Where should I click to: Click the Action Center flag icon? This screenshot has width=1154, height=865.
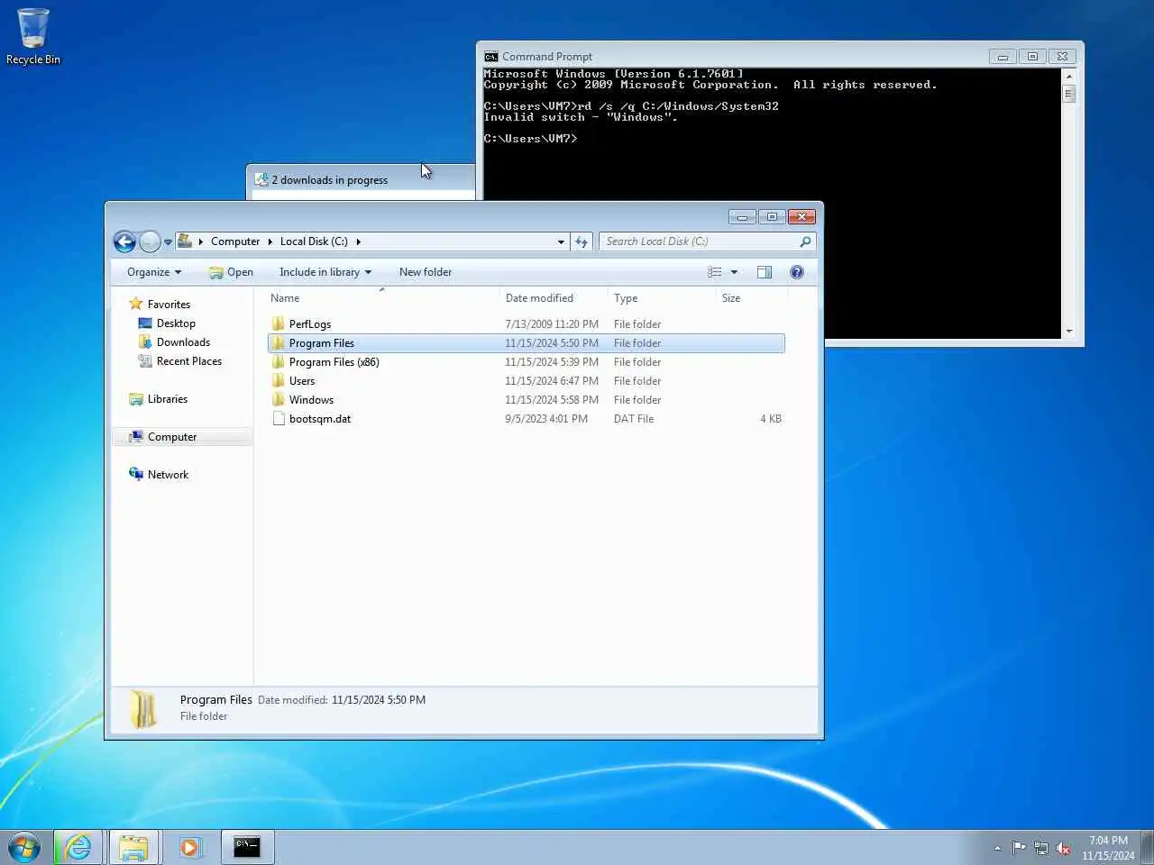click(x=1019, y=848)
